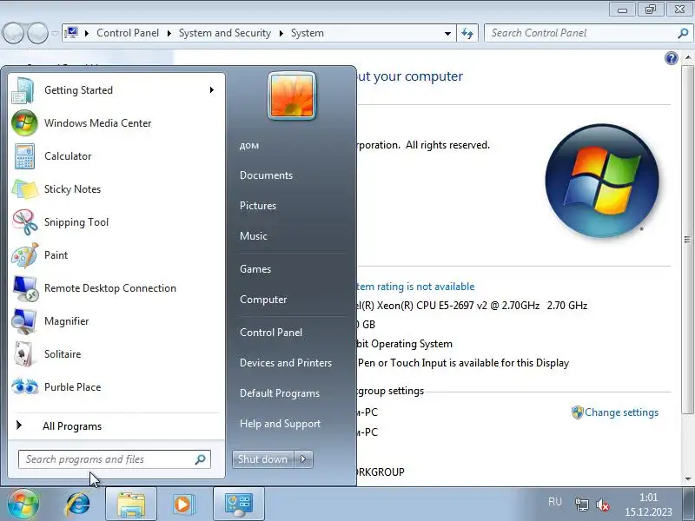Screen dimensions: 695x521
Task: Open Internet Explorer from taskbar
Action: click(x=78, y=505)
